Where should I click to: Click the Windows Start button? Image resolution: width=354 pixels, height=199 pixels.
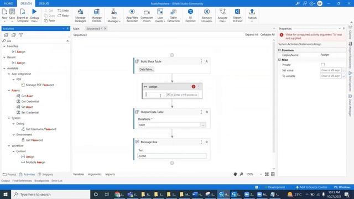(6, 194)
